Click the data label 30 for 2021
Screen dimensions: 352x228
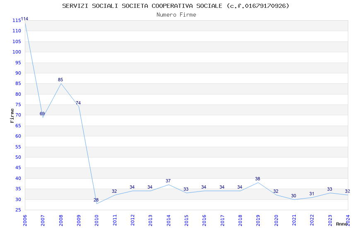coord(294,196)
